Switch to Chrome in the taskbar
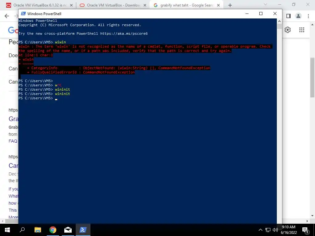 53,230
